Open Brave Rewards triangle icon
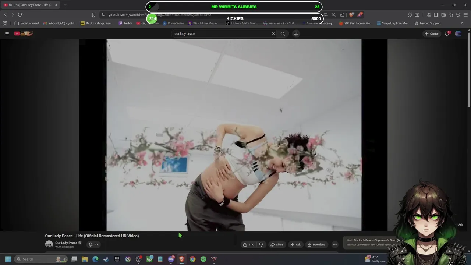471x265 pixels. [x=360, y=15]
